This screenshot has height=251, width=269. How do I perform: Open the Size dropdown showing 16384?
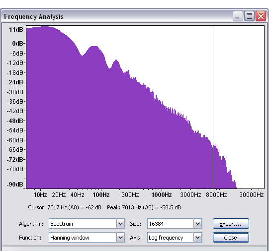click(x=175, y=223)
